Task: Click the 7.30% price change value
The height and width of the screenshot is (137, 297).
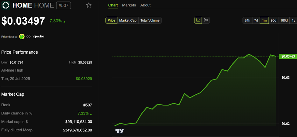Action: click(56, 21)
